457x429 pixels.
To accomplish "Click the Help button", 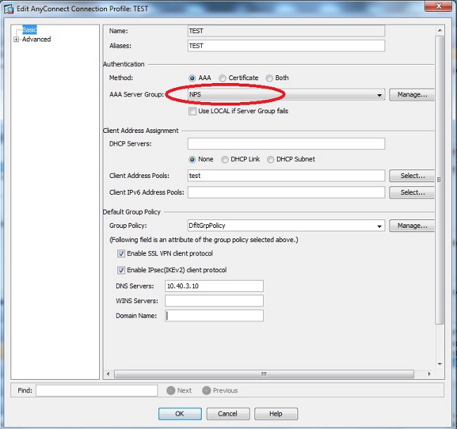I will tap(276, 414).
